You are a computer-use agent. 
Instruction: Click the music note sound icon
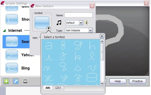(59, 23)
